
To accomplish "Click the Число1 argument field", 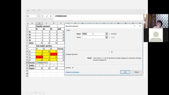I will tap(93, 34).
